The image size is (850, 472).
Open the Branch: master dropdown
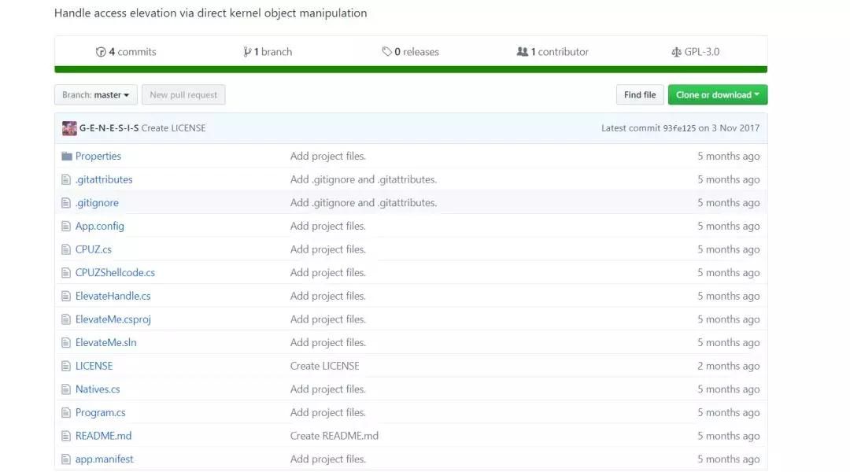(96, 95)
